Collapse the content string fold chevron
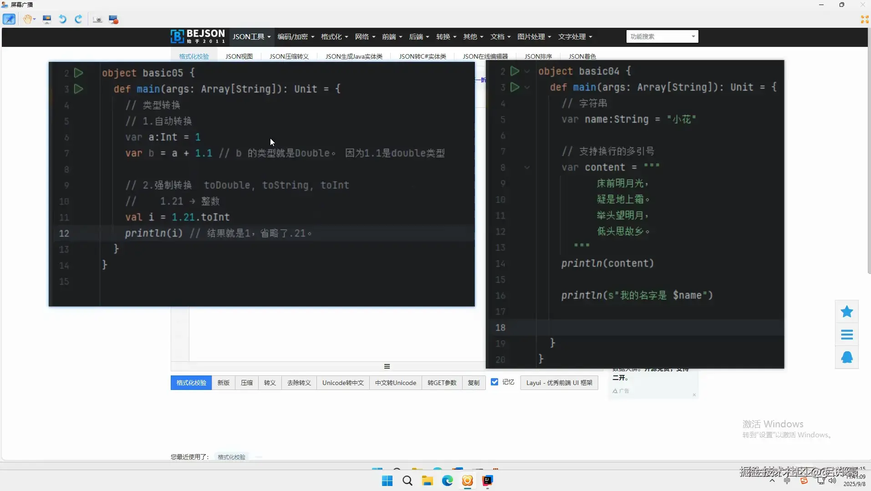Viewport: 871px width, 491px height. point(527,167)
